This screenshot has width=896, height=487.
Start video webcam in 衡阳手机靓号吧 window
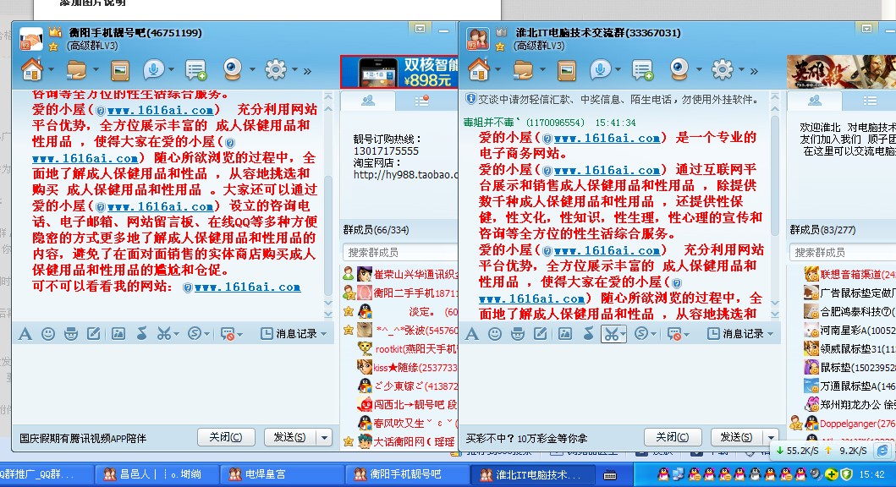(232, 69)
